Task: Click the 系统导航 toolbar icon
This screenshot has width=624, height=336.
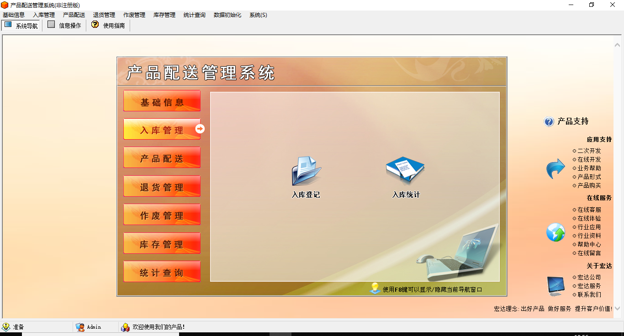Action: pos(8,25)
